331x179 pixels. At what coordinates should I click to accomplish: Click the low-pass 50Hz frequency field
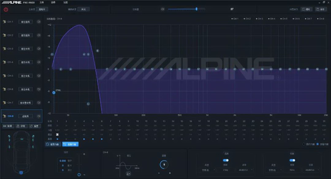tap(292, 170)
